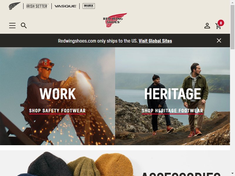This screenshot has height=176, width=235.
Task: Click the Red Wing Shoes center logo
Action: (x=115, y=20)
